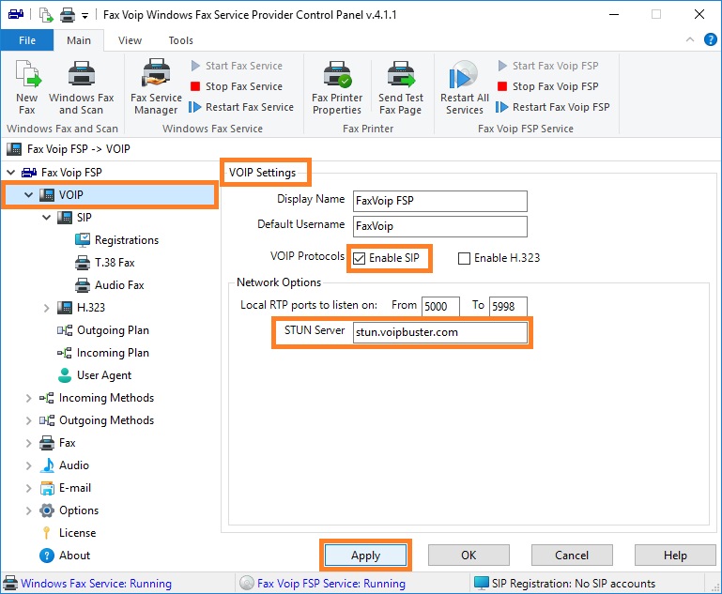Expand the Options tree node
The height and width of the screenshot is (594, 722).
point(28,510)
